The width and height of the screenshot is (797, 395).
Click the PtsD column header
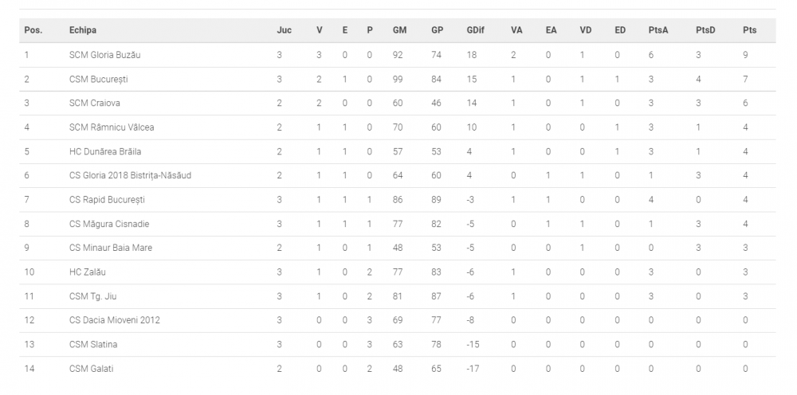tap(705, 30)
